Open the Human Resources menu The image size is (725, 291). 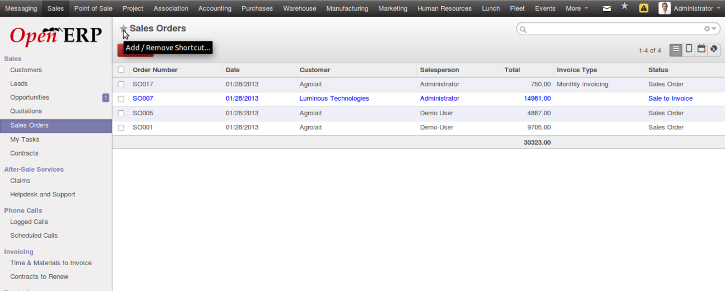tap(444, 8)
